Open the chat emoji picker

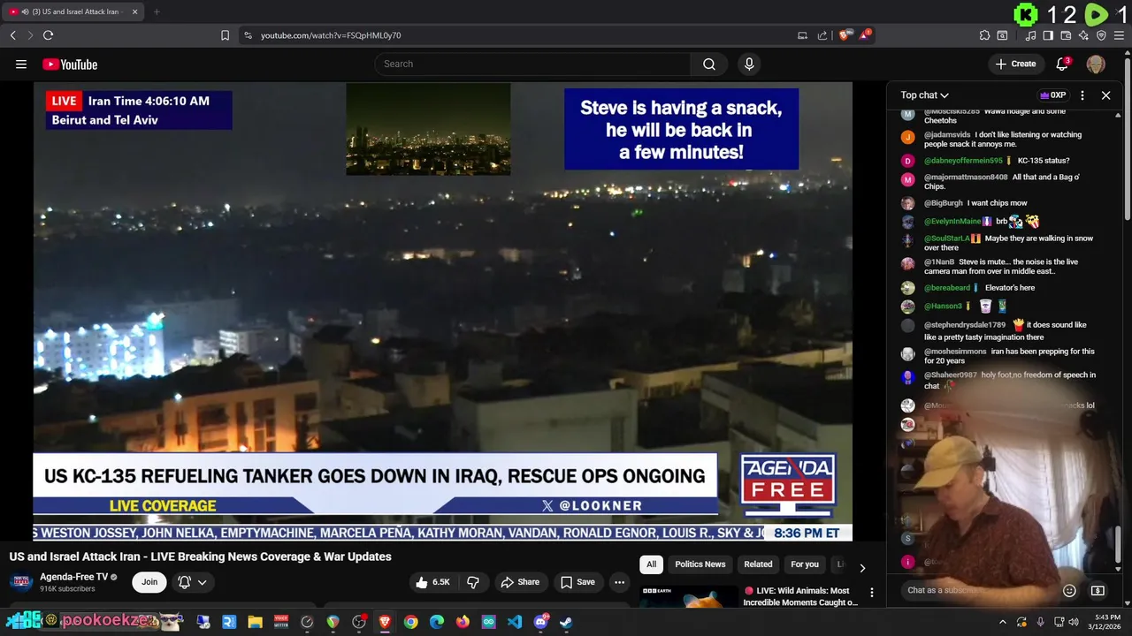(1069, 590)
